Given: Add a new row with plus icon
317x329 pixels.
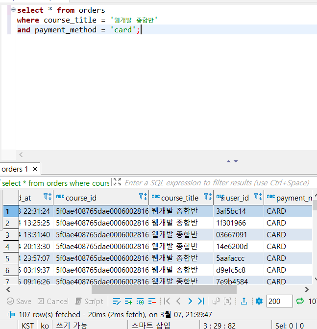Looking at the screenshot, I should (x=128, y=302).
